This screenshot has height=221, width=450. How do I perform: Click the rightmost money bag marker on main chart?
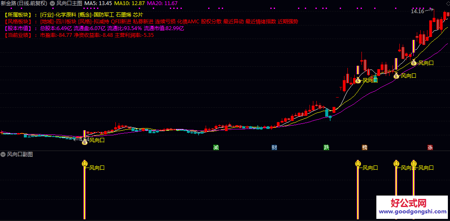click(413, 63)
